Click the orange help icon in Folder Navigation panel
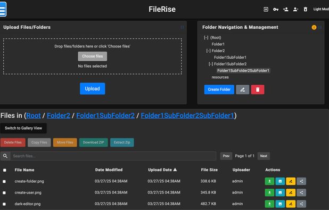Viewport: 329px width, 210px height. click(x=314, y=27)
